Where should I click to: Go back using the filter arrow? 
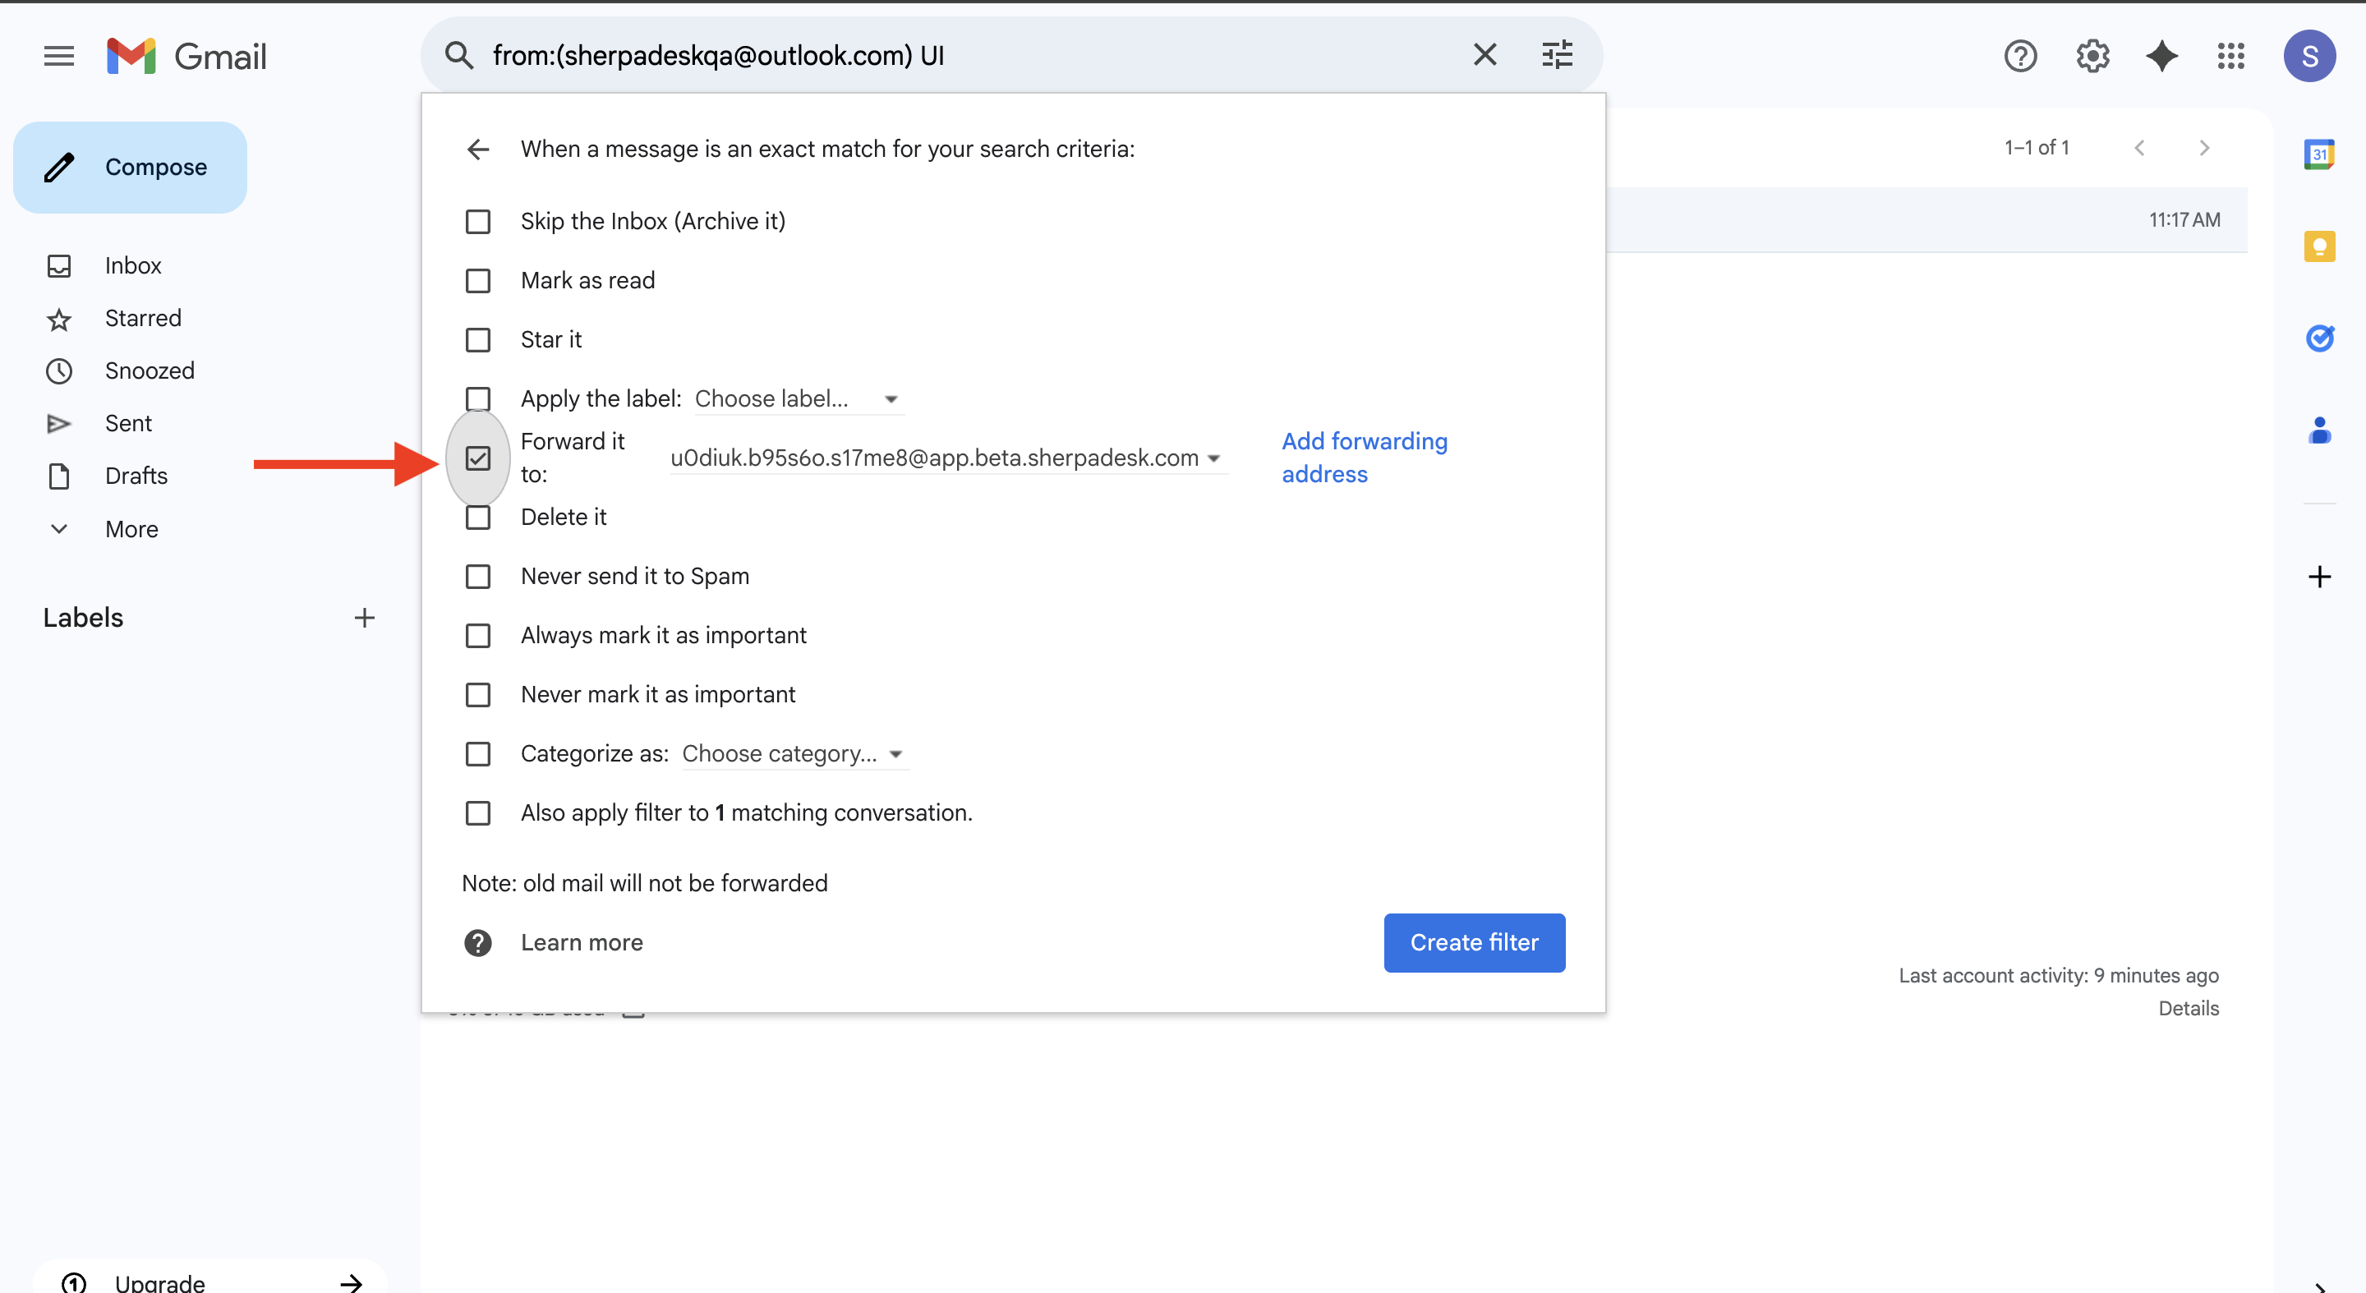(x=477, y=149)
